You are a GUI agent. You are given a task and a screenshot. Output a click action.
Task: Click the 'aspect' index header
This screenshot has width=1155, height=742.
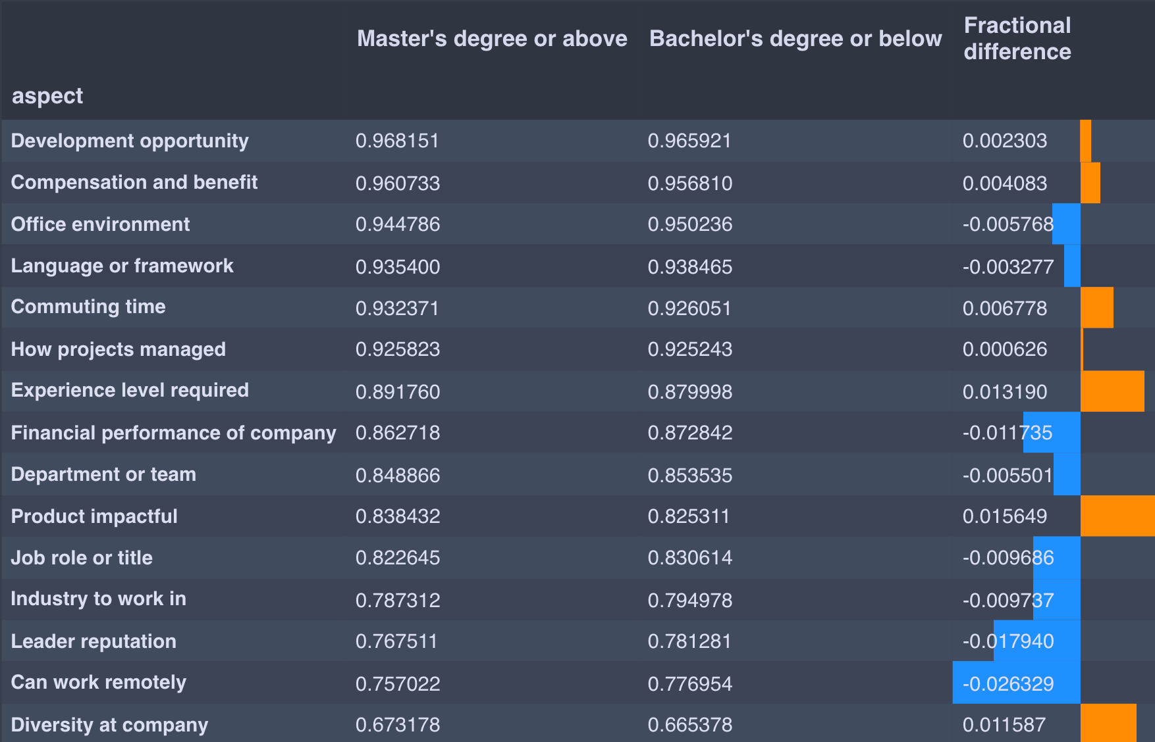pyautogui.click(x=47, y=96)
